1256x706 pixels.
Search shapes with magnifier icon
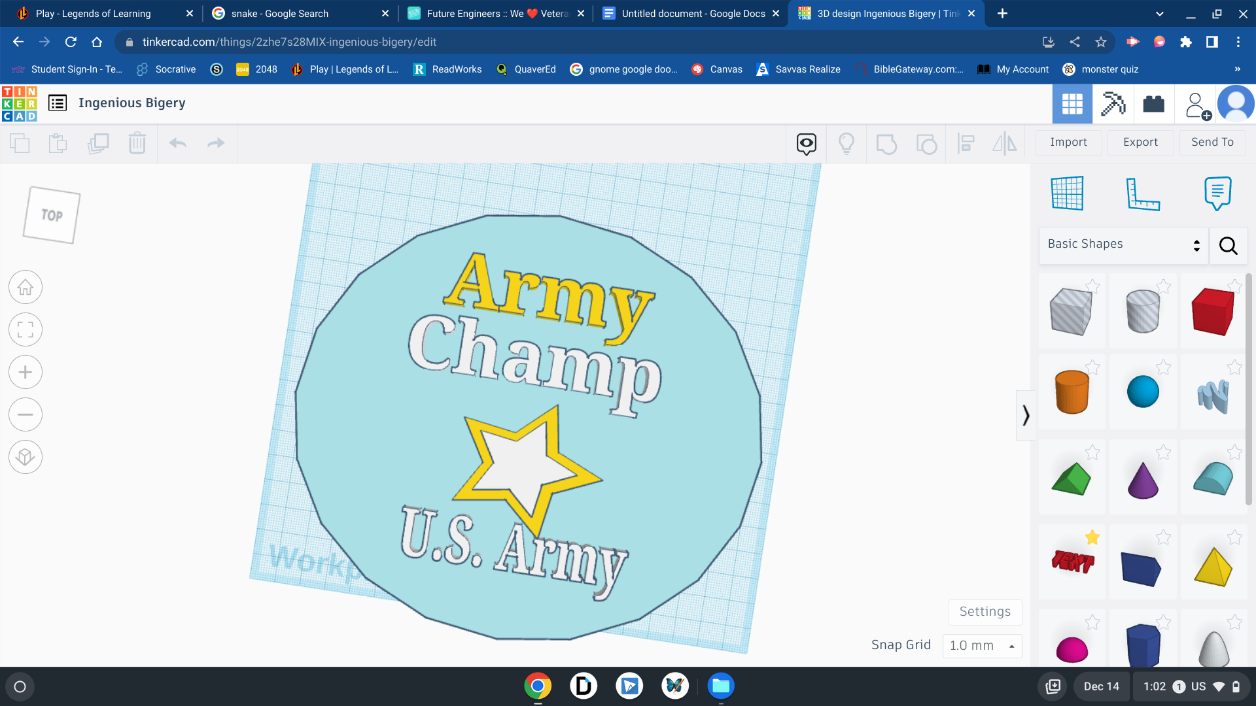(1228, 246)
